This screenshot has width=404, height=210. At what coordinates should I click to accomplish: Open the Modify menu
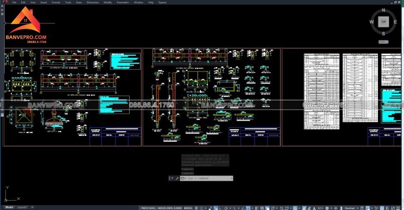tap(108, 2)
